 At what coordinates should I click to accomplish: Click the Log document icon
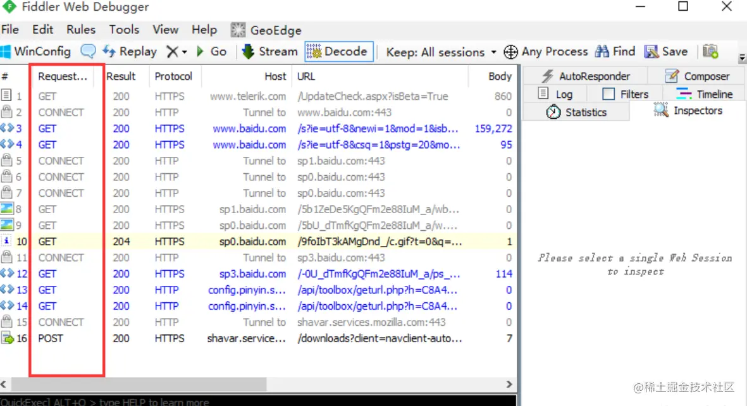pyautogui.click(x=543, y=94)
